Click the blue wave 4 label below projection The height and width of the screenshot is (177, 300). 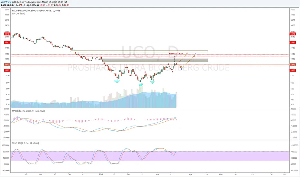tap(181, 69)
